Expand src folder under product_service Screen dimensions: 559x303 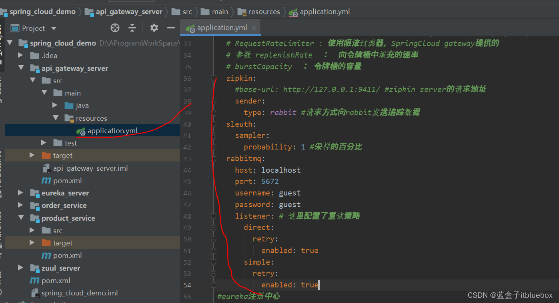click(x=32, y=230)
